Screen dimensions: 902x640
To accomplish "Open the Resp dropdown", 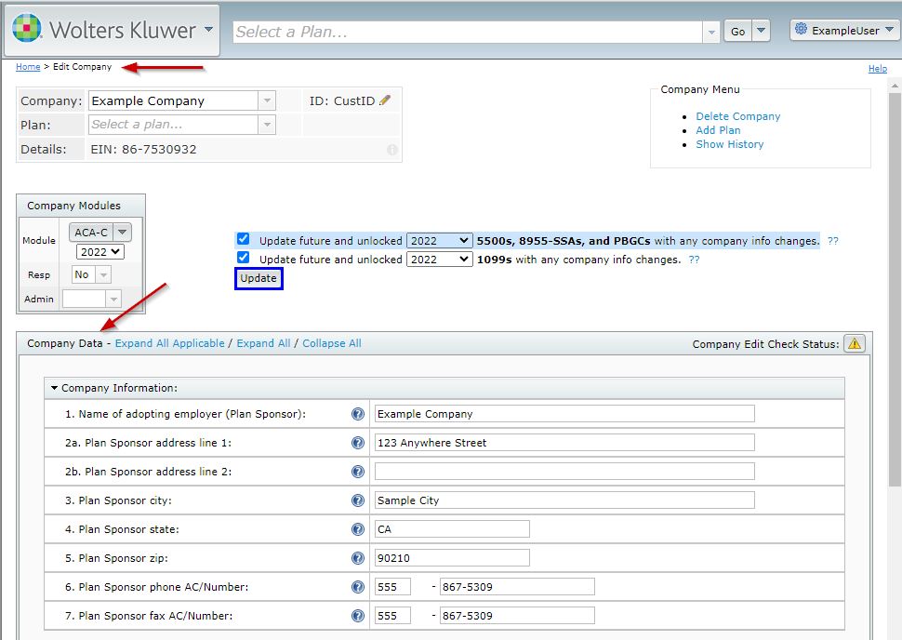I will click(103, 275).
